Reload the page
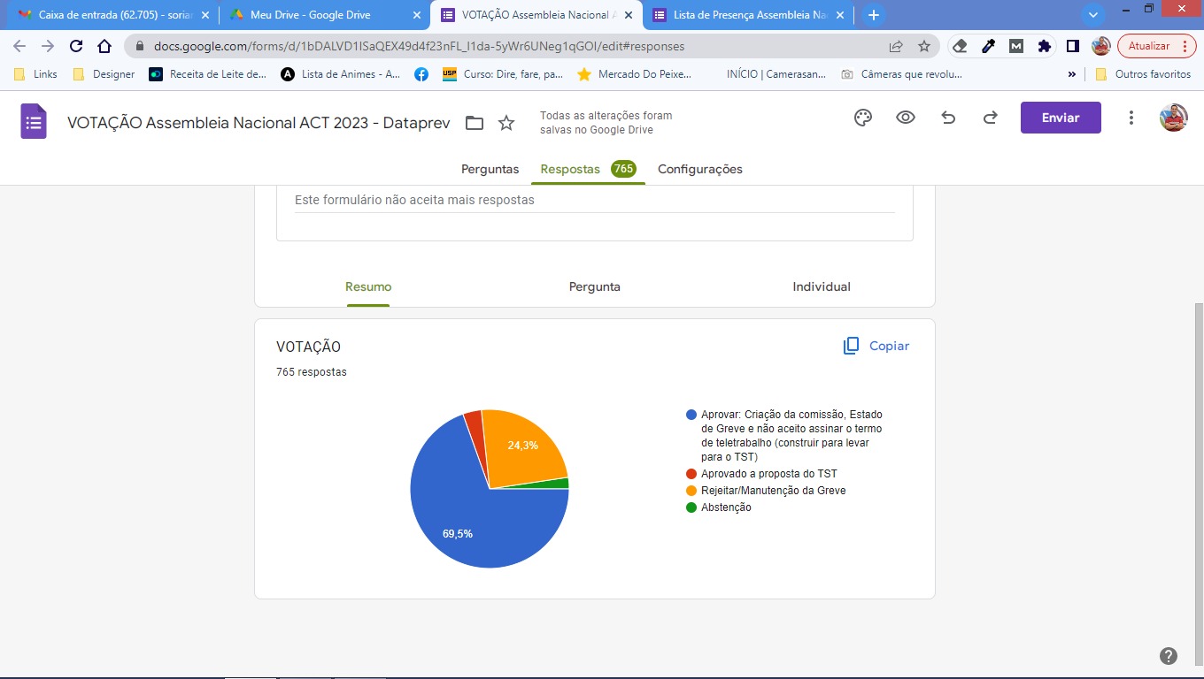This screenshot has width=1204, height=679. (76, 46)
